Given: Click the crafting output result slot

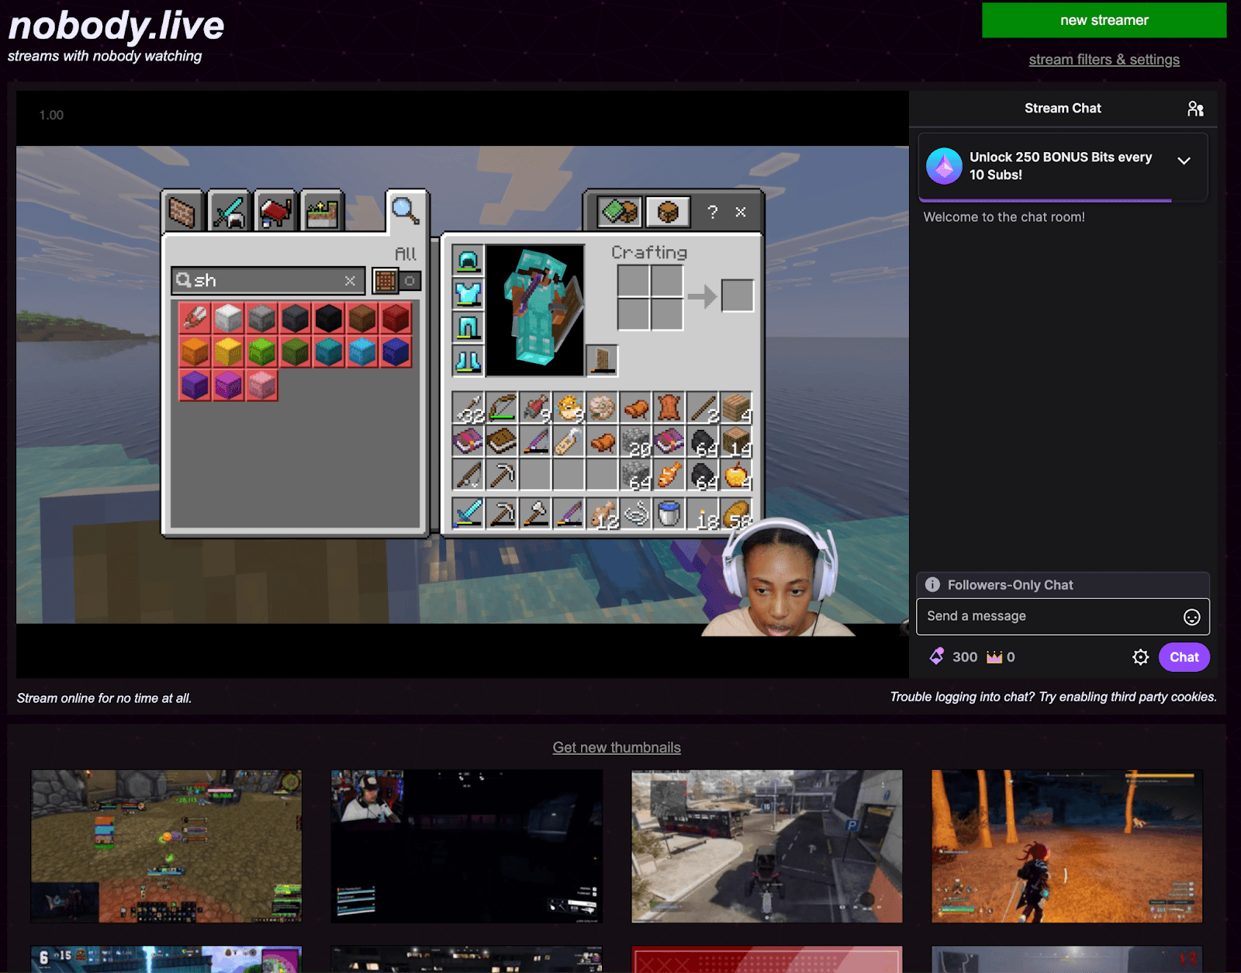Looking at the screenshot, I should (x=737, y=296).
